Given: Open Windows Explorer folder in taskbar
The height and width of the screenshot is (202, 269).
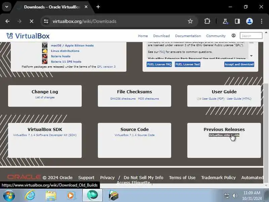Looking at the screenshot, I should coord(51,196).
